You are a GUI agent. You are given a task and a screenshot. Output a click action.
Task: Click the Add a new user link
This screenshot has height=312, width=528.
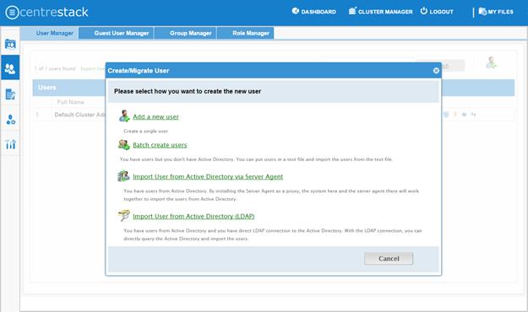click(155, 116)
